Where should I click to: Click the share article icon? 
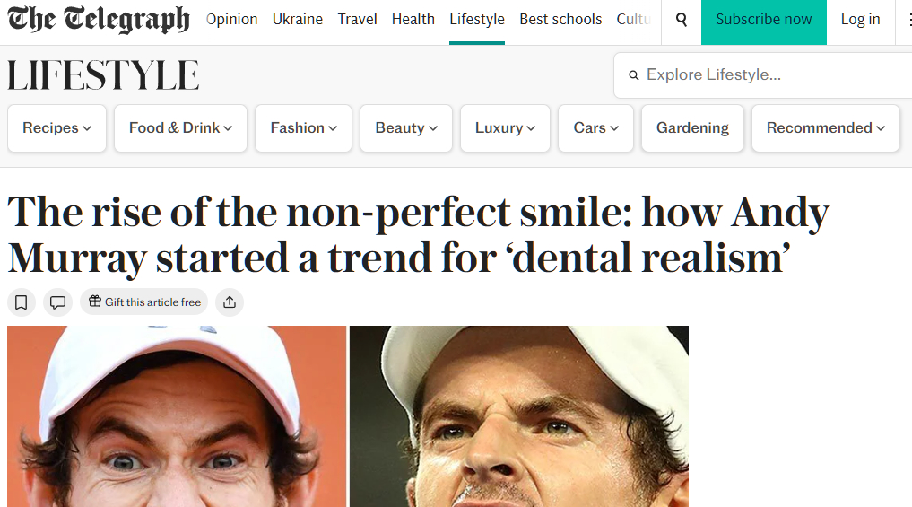coord(230,302)
